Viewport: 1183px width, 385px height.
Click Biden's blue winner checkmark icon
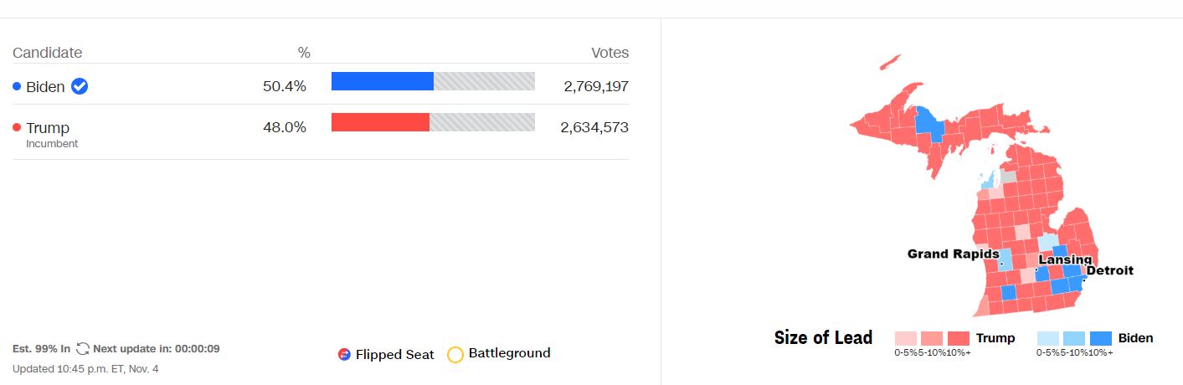(x=80, y=86)
